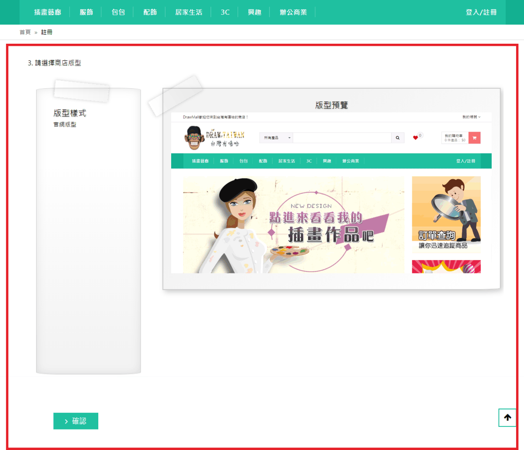Choose 居家生活 in the top navigation bar
This screenshot has width=524, height=450.
[189, 12]
